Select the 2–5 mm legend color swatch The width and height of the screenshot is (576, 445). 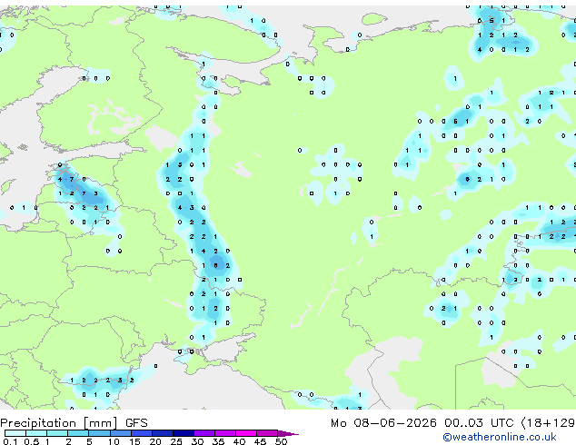coord(78,433)
